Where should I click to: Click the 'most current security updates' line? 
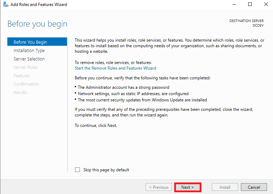coord(142,100)
